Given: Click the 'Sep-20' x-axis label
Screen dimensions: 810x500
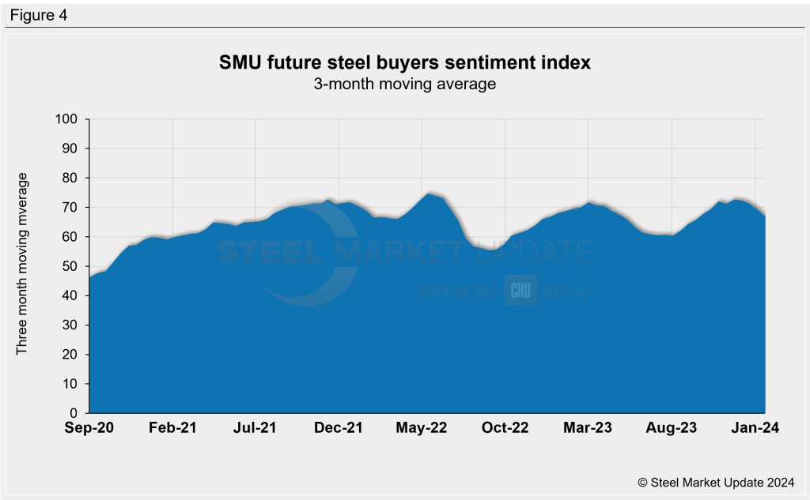Looking at the screenshot, I should 89,428.
